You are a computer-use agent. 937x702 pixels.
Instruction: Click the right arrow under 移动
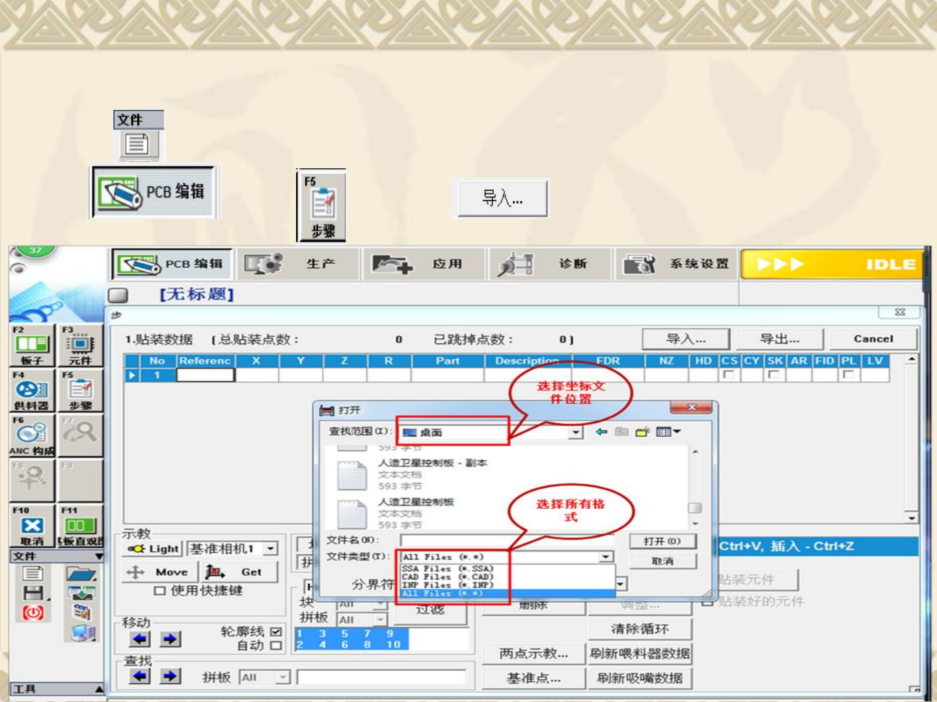(x=170, y=639)
